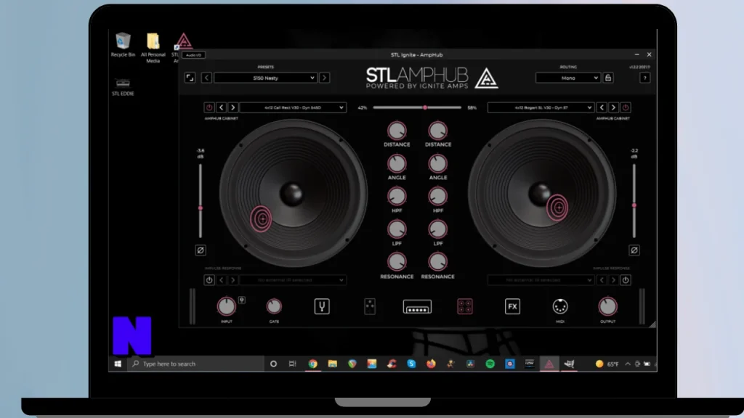The height and width of the screenshot is (418, 744).
Task: Go to the previous preset
Action: (206, 78)
